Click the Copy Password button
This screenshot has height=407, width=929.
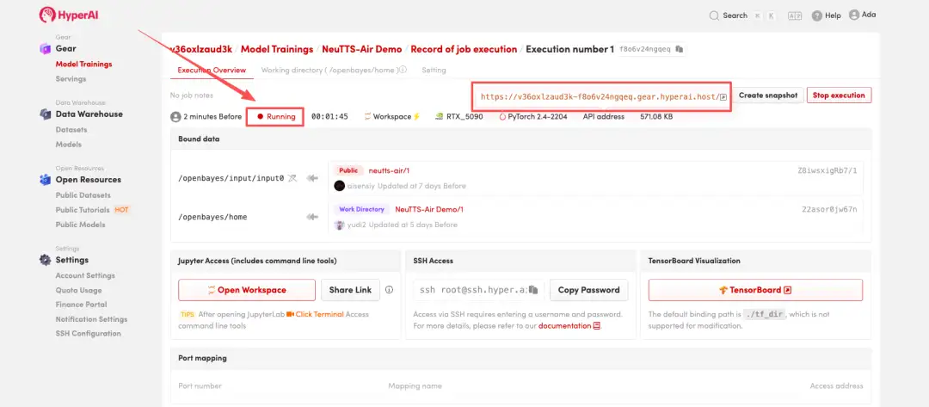[589, 290]
